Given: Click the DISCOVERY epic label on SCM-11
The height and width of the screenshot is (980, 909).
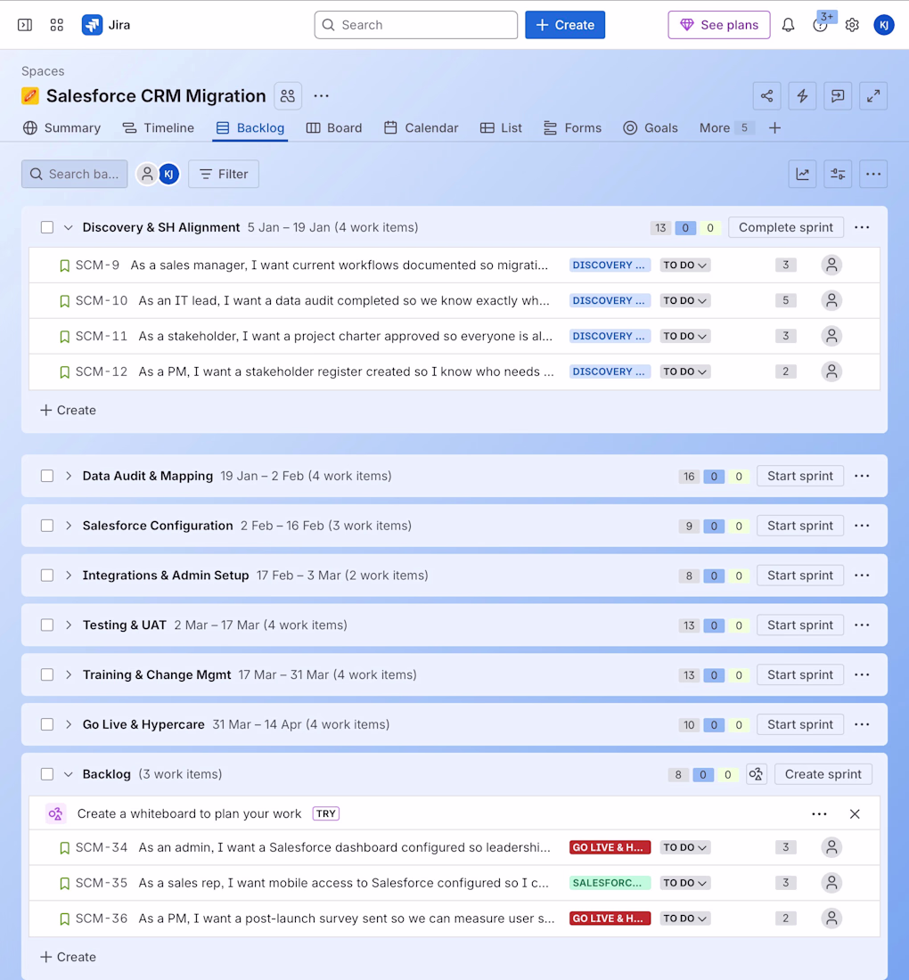Looking at the screenshot, I should pyautogui.click(x=610, y=336).
